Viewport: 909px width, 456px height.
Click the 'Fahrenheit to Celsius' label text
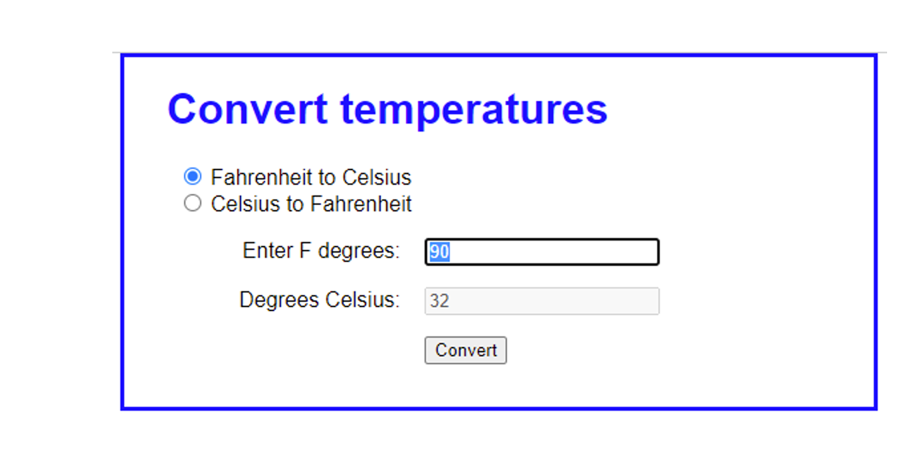click(x=311, y=177)
